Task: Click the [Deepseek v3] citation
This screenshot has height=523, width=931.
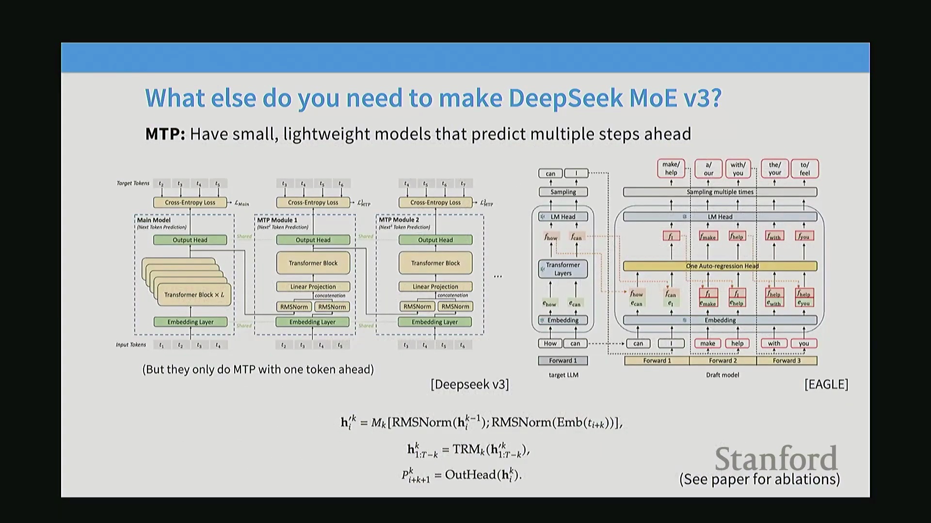Action: coord(469,384)
